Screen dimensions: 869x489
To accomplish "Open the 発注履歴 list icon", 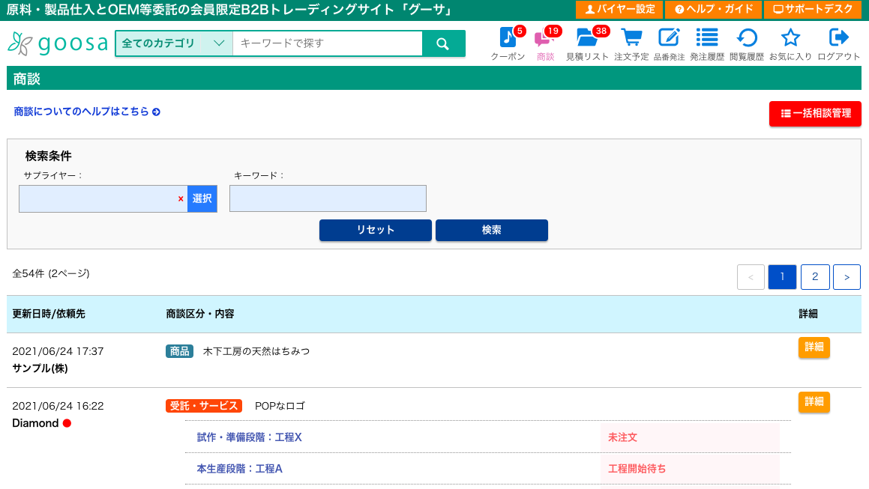I will coord(706,37).
